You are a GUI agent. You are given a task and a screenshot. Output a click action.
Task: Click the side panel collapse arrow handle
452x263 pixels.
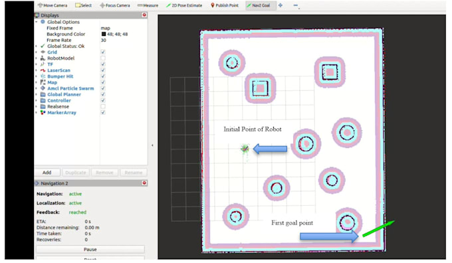tap(152, 145)
